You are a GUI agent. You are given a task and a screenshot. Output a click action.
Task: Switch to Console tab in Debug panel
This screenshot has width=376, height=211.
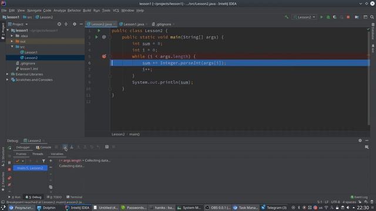(43, 147)
